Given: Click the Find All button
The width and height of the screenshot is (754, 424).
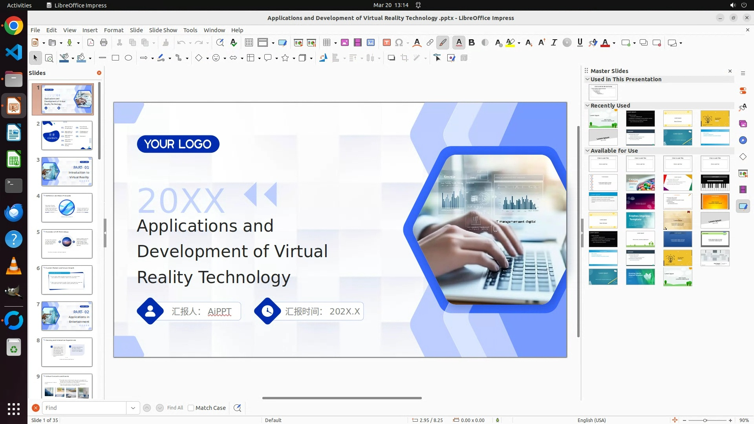Looking at the screenshot, I should tap(175, 408).
